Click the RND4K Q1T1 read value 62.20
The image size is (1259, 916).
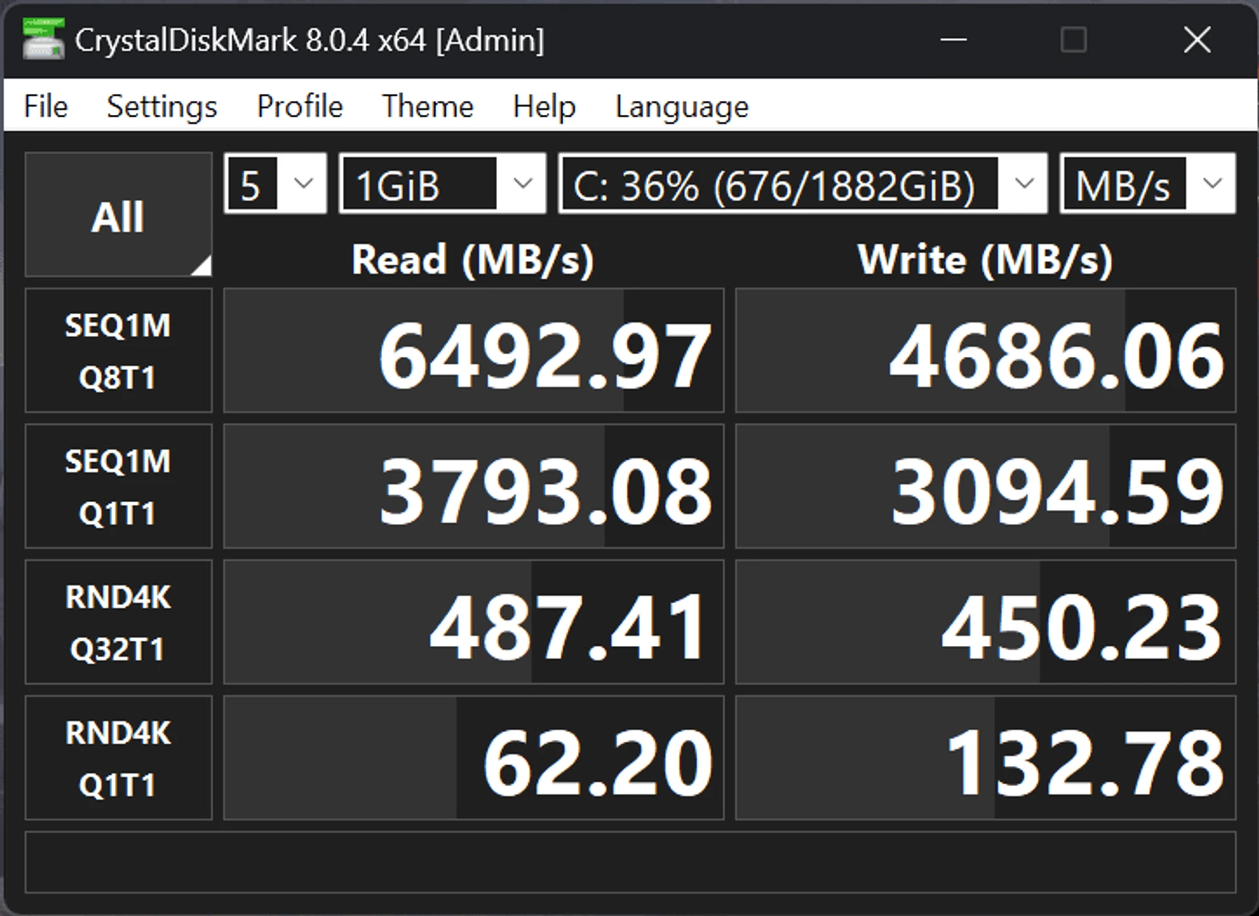[x=474, y=758]
